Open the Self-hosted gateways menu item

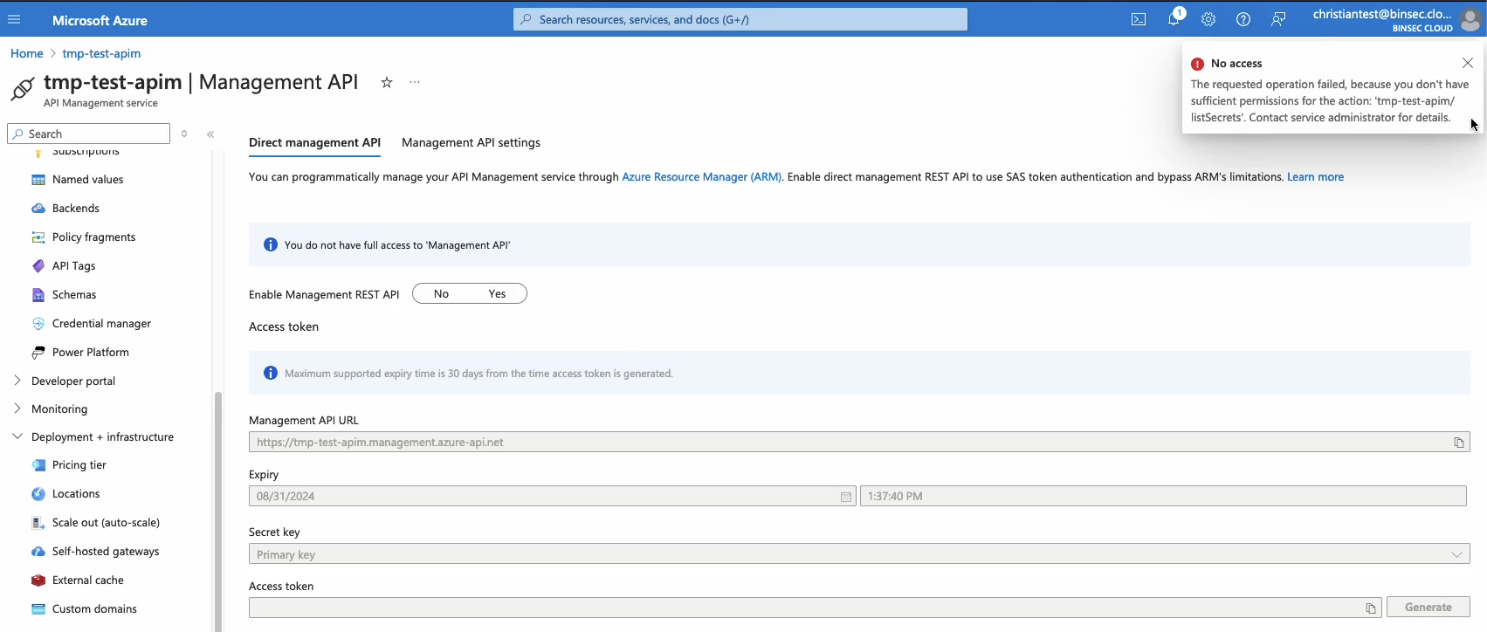(106, 552)
